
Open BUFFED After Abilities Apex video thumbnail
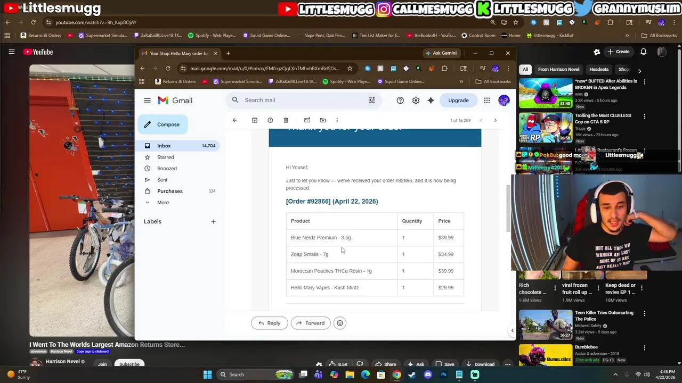coord(546,93)
